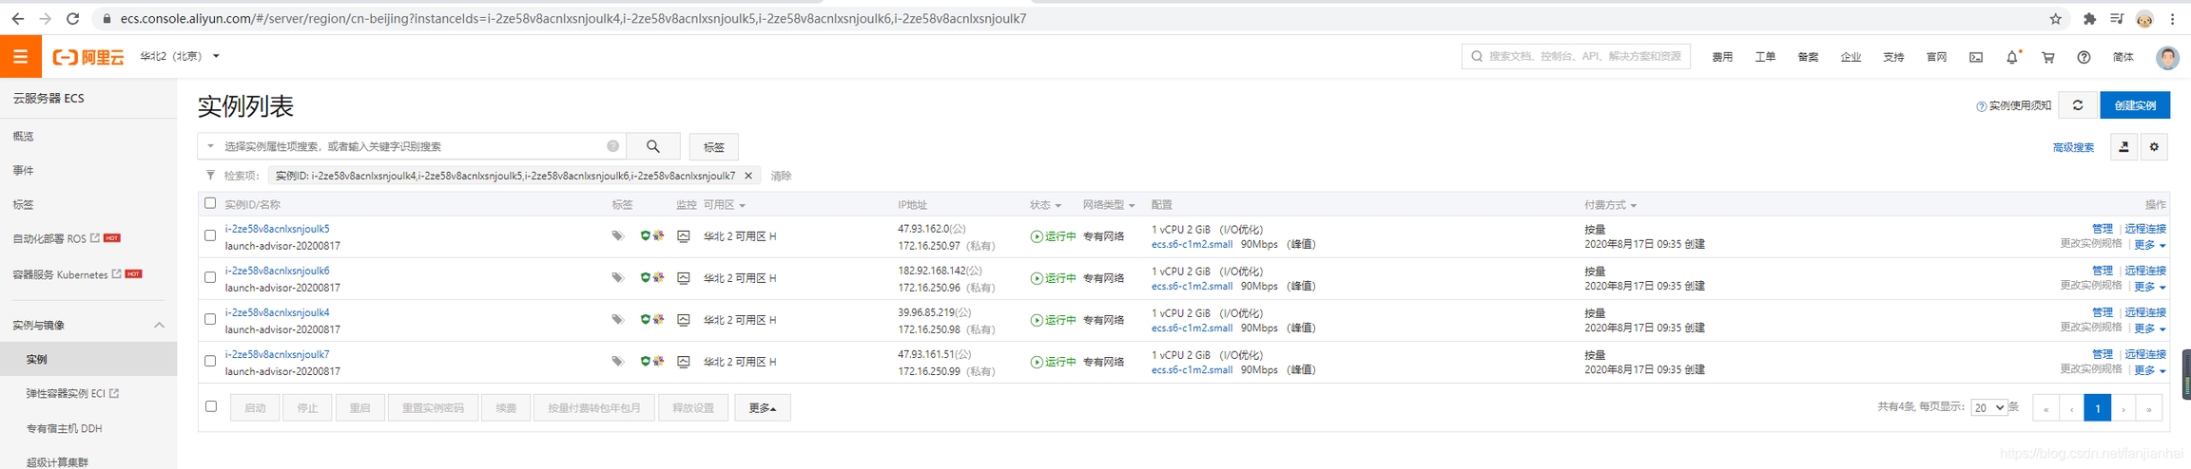Toggle the select-all checkbox in table header
The height and width of the screenshot is (469, 2191).
coord(210,203)
